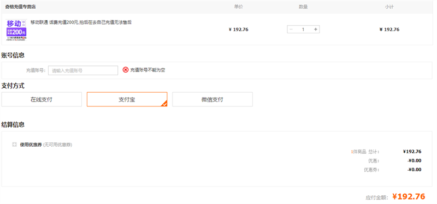
Task: Select 支付宝 payment method
Action: click(x=127, y=99)
